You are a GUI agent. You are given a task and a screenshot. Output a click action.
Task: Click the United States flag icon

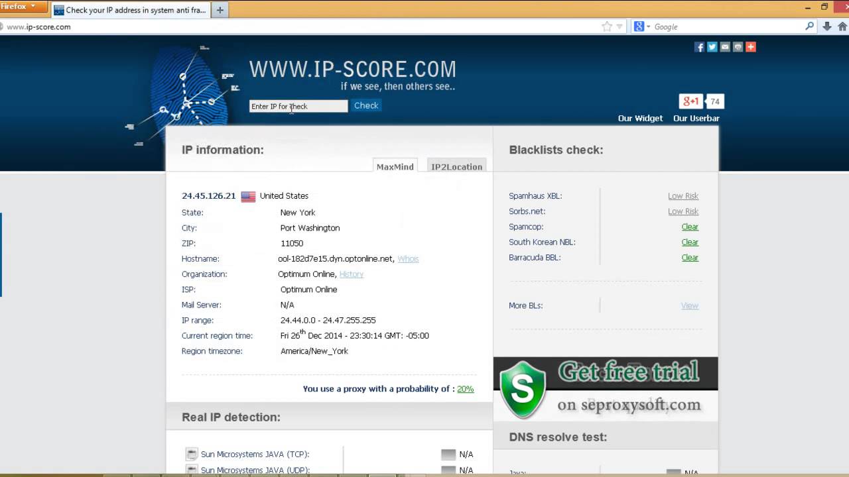(x=248, y=196)
